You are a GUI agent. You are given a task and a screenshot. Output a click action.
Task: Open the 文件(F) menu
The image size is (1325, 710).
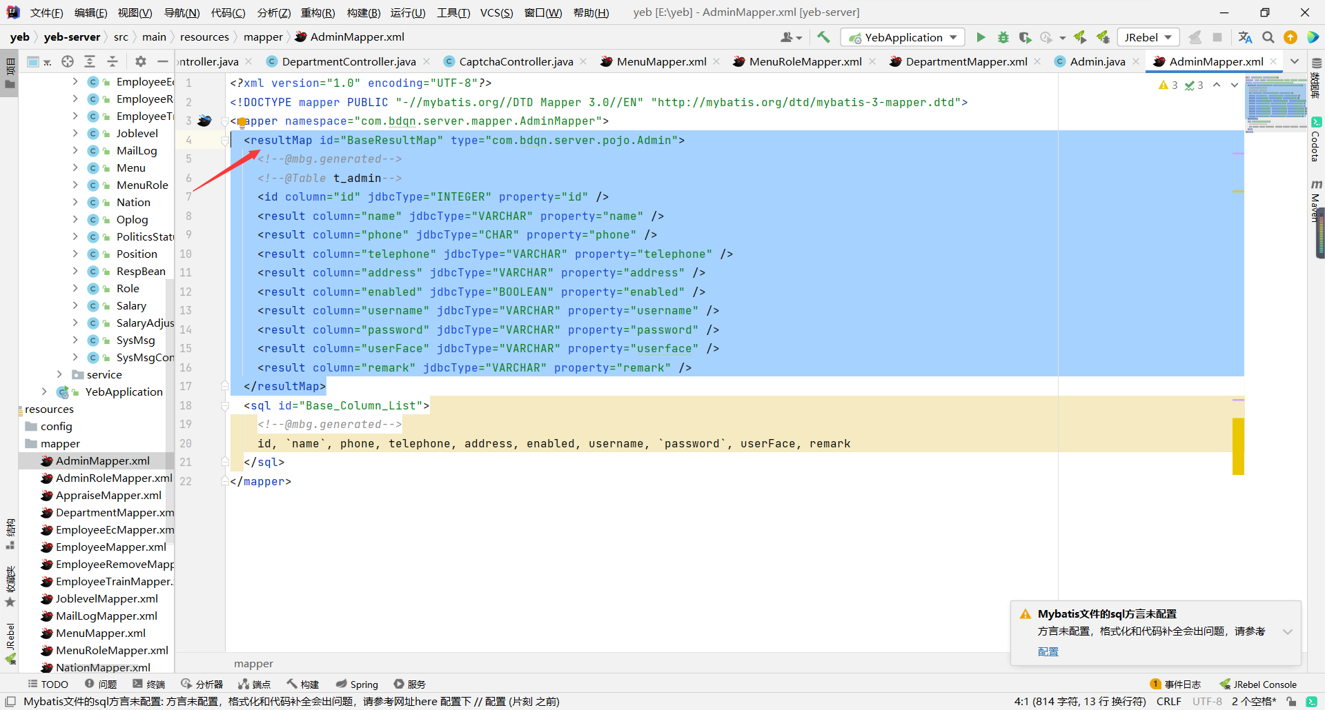click(x=46, y=12)
